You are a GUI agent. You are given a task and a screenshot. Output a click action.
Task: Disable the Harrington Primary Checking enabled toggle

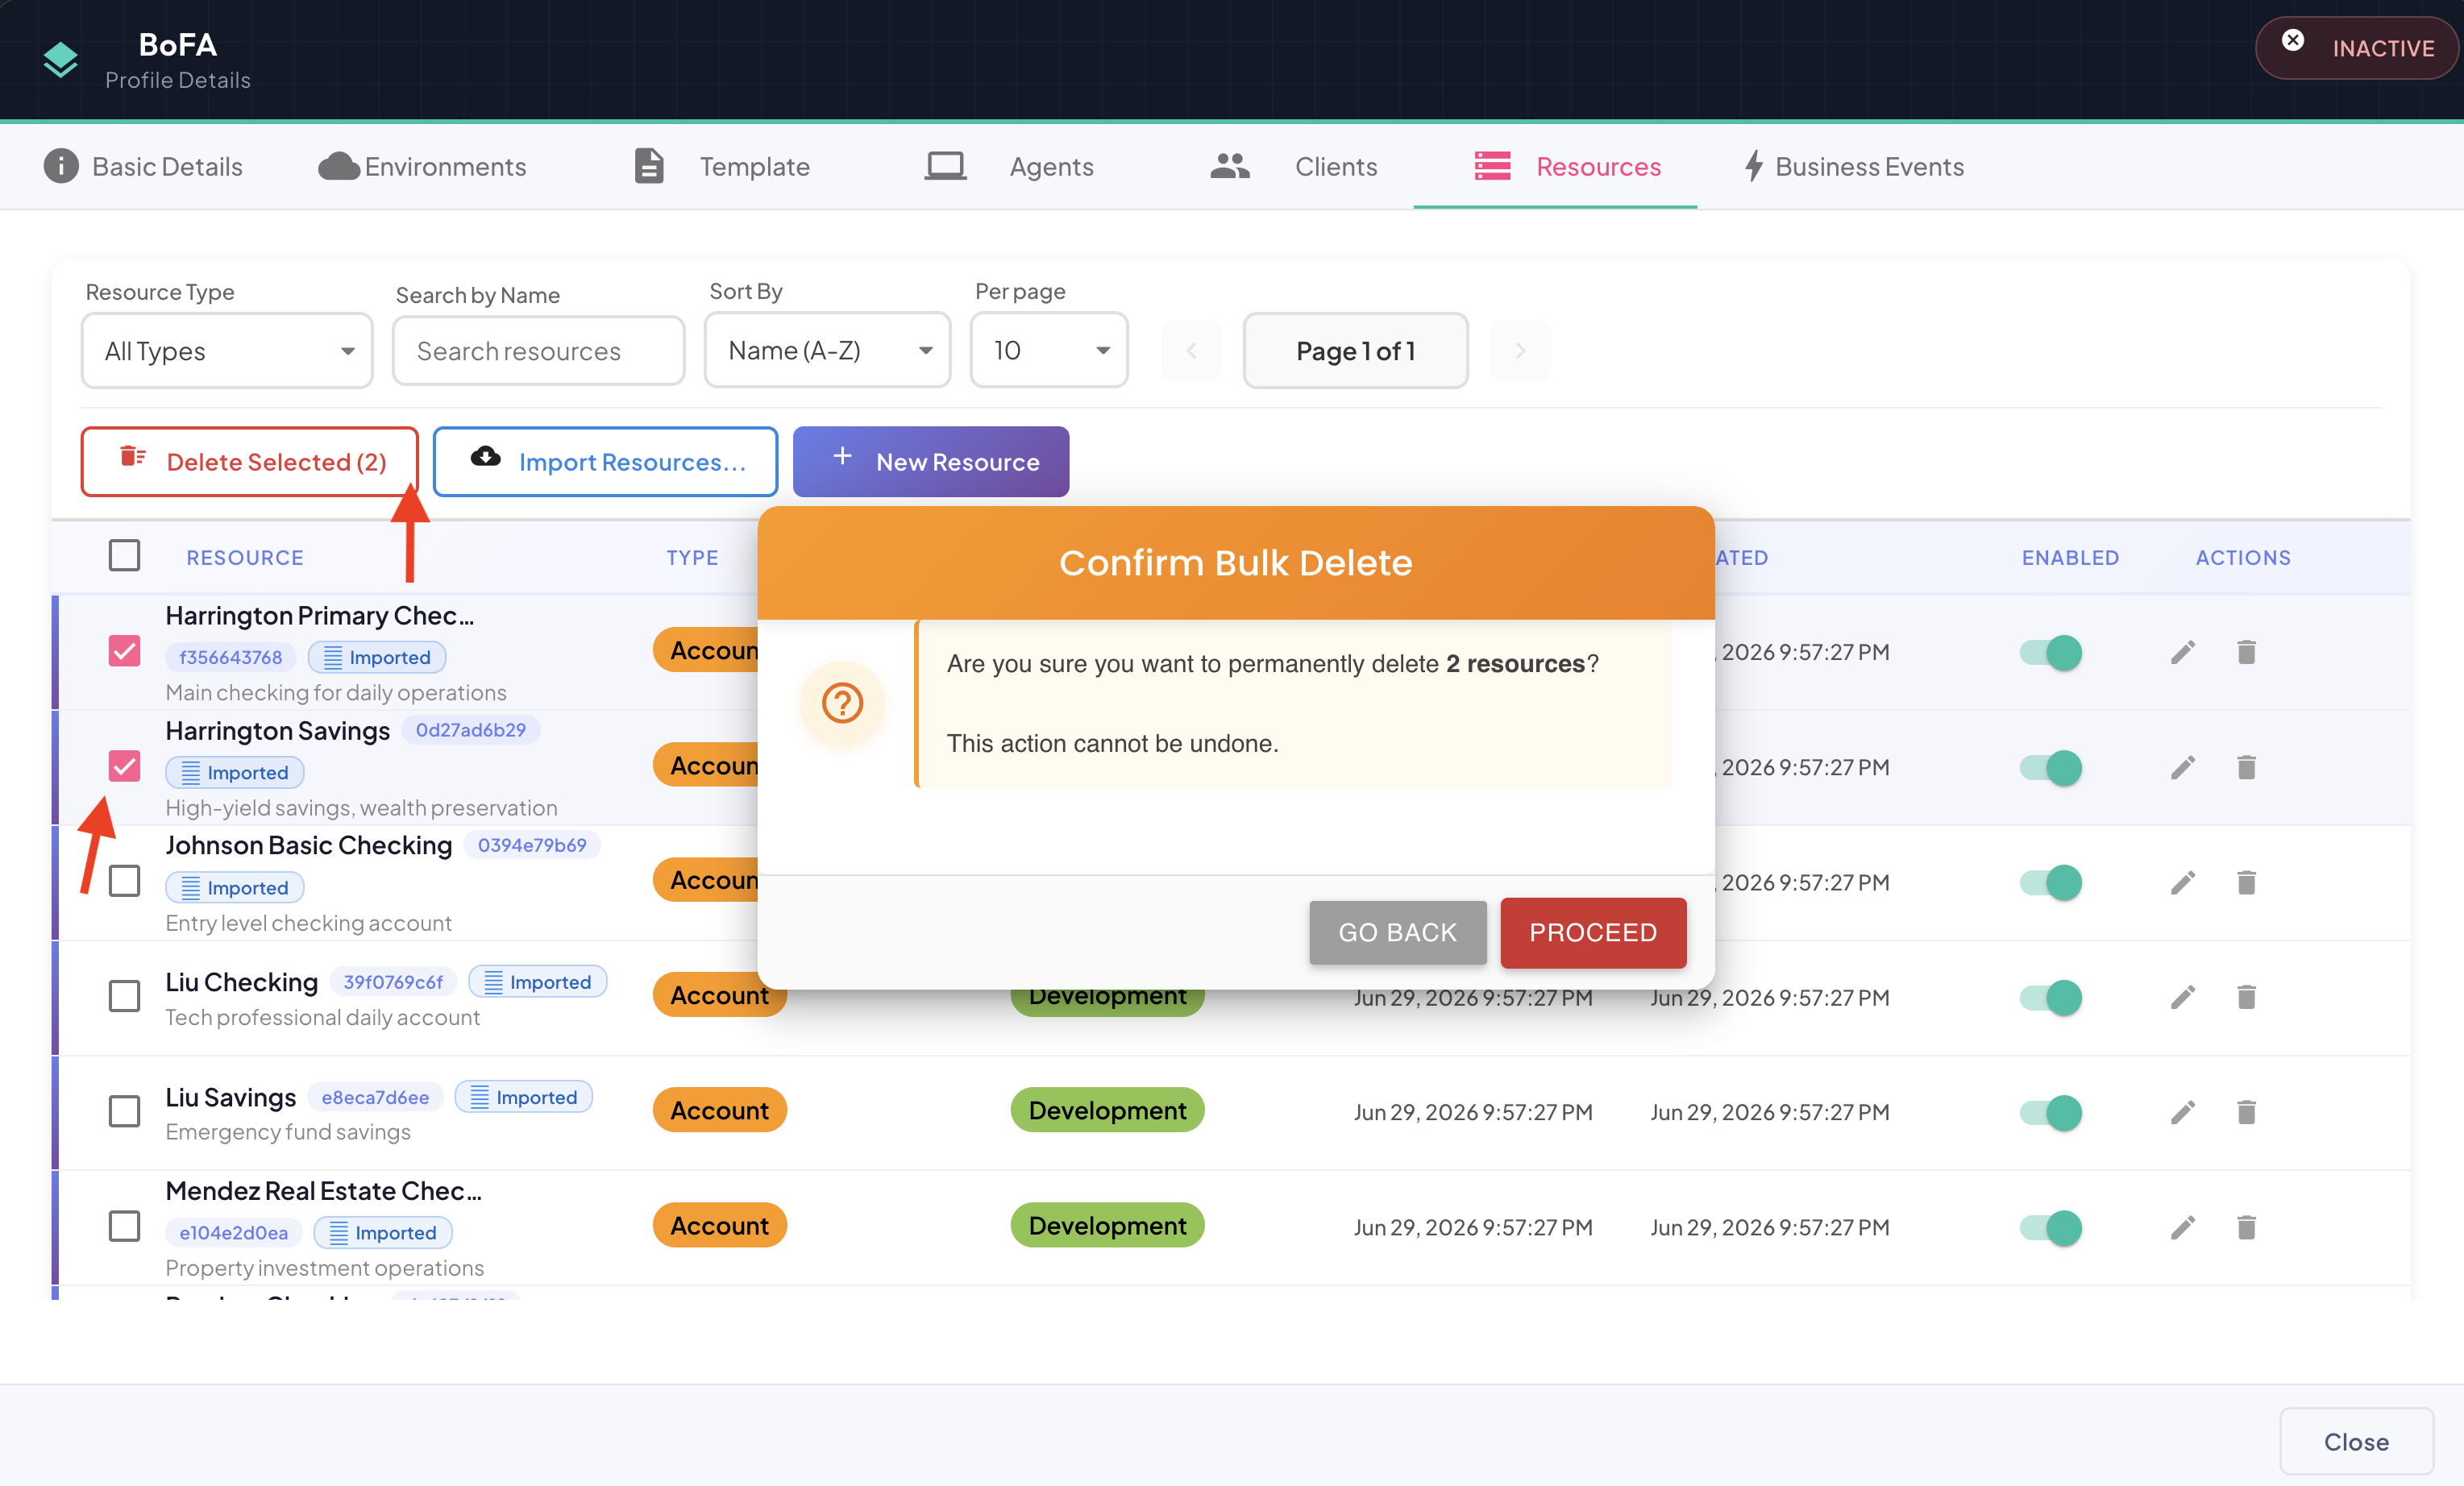[x=2050, y=652]
